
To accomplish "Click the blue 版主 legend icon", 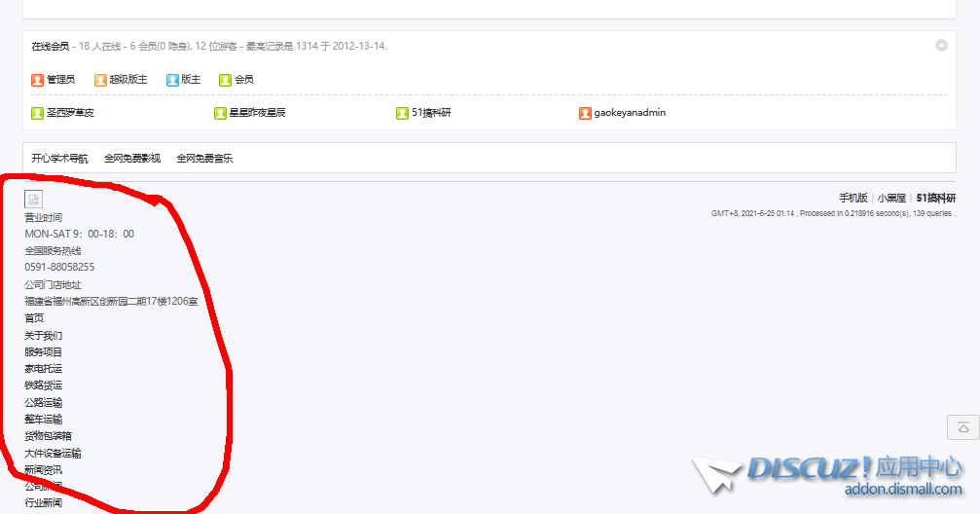I will click(172, 80).
